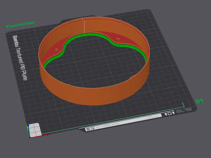This screenshot has height=158, width=211.
Task: Click the Bambu Textured PEI Plate text
Action: (20, 58)
